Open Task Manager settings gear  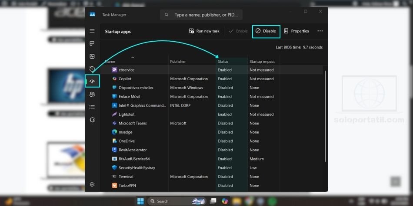point(92,184)
